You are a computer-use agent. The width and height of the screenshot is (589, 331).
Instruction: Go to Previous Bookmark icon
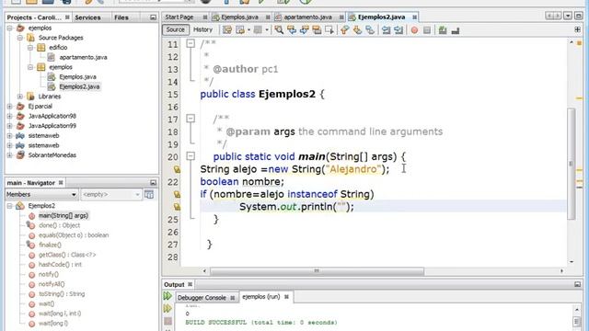tap(344, 30)
